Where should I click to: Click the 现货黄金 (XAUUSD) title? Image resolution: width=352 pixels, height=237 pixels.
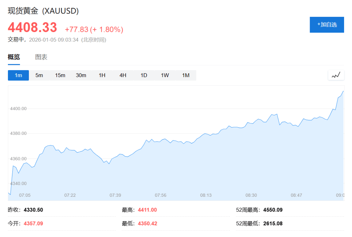point(43,11)
